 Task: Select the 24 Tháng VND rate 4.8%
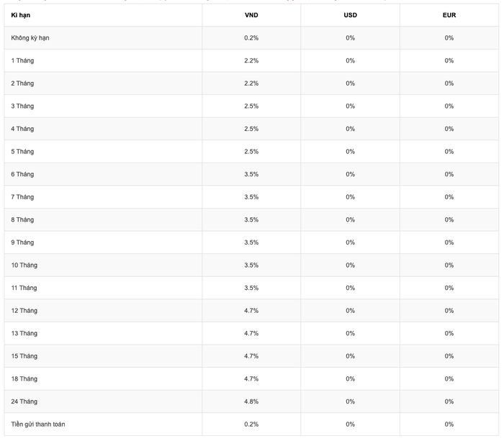(251, 401)
